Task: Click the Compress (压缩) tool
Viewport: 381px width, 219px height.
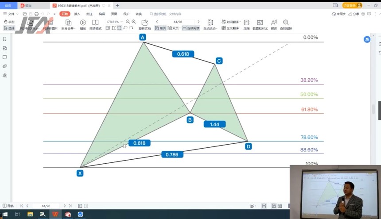Action: tap(246, 24)
